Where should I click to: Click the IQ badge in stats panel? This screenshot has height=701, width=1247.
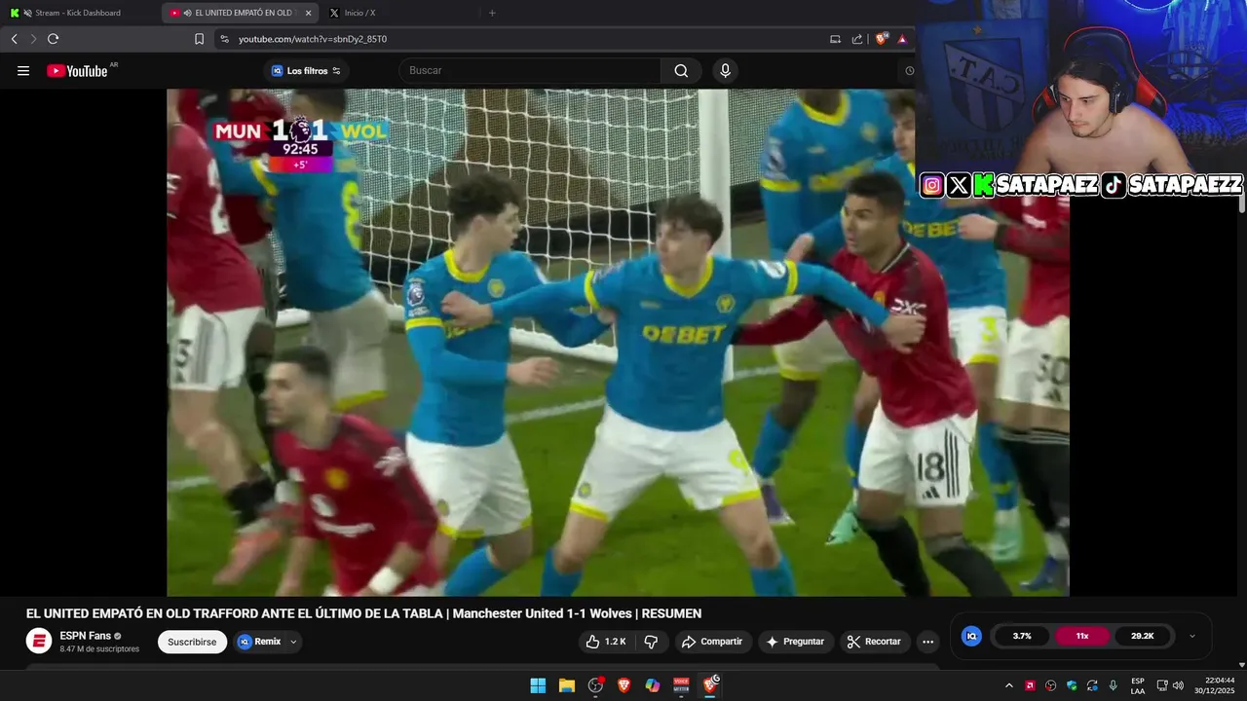pos(971,636)
